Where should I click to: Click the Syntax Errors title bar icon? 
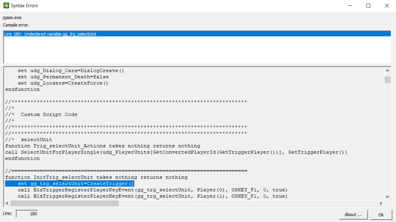coord(6,6)
